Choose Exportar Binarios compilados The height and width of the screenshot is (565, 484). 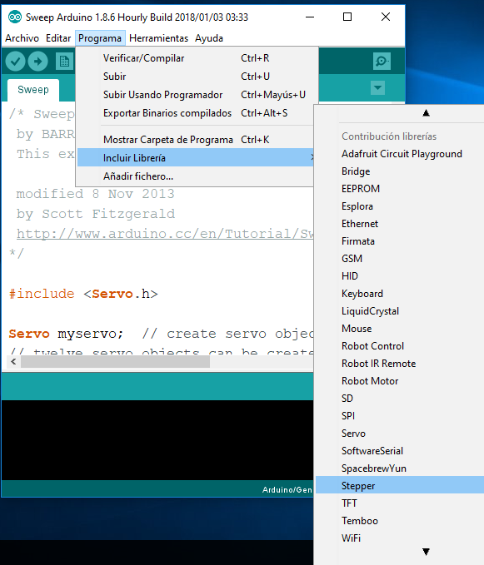click(x=195, y=113)
